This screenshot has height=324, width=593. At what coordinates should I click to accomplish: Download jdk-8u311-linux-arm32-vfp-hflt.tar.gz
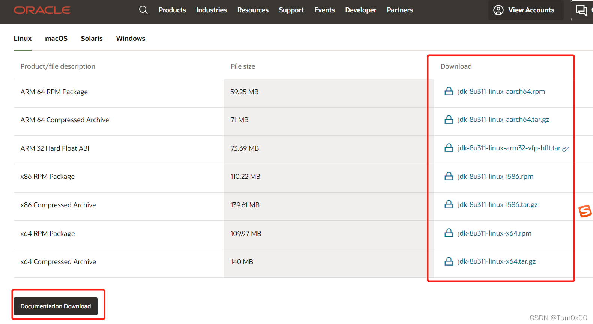coord(513,148)
